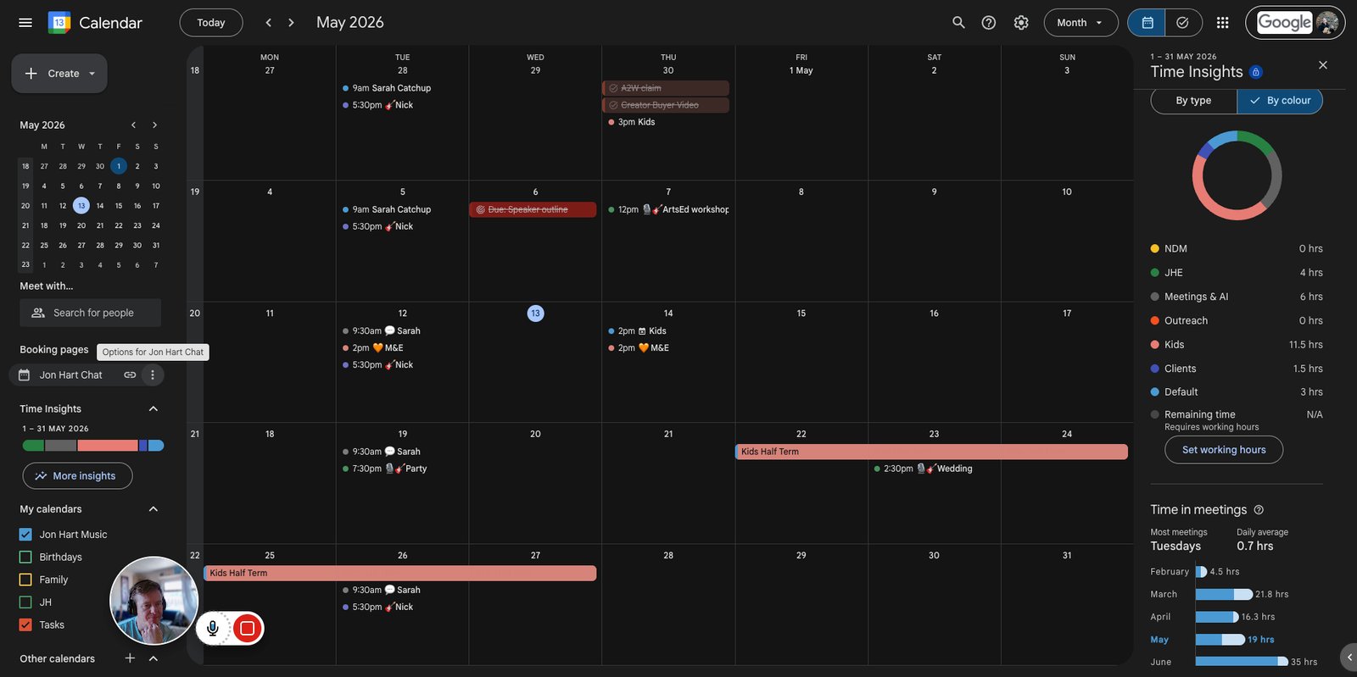Open the Support help icon
The height and width of the screenshot is (677, 1357).
pyautogui.click(x=989, y=23)
